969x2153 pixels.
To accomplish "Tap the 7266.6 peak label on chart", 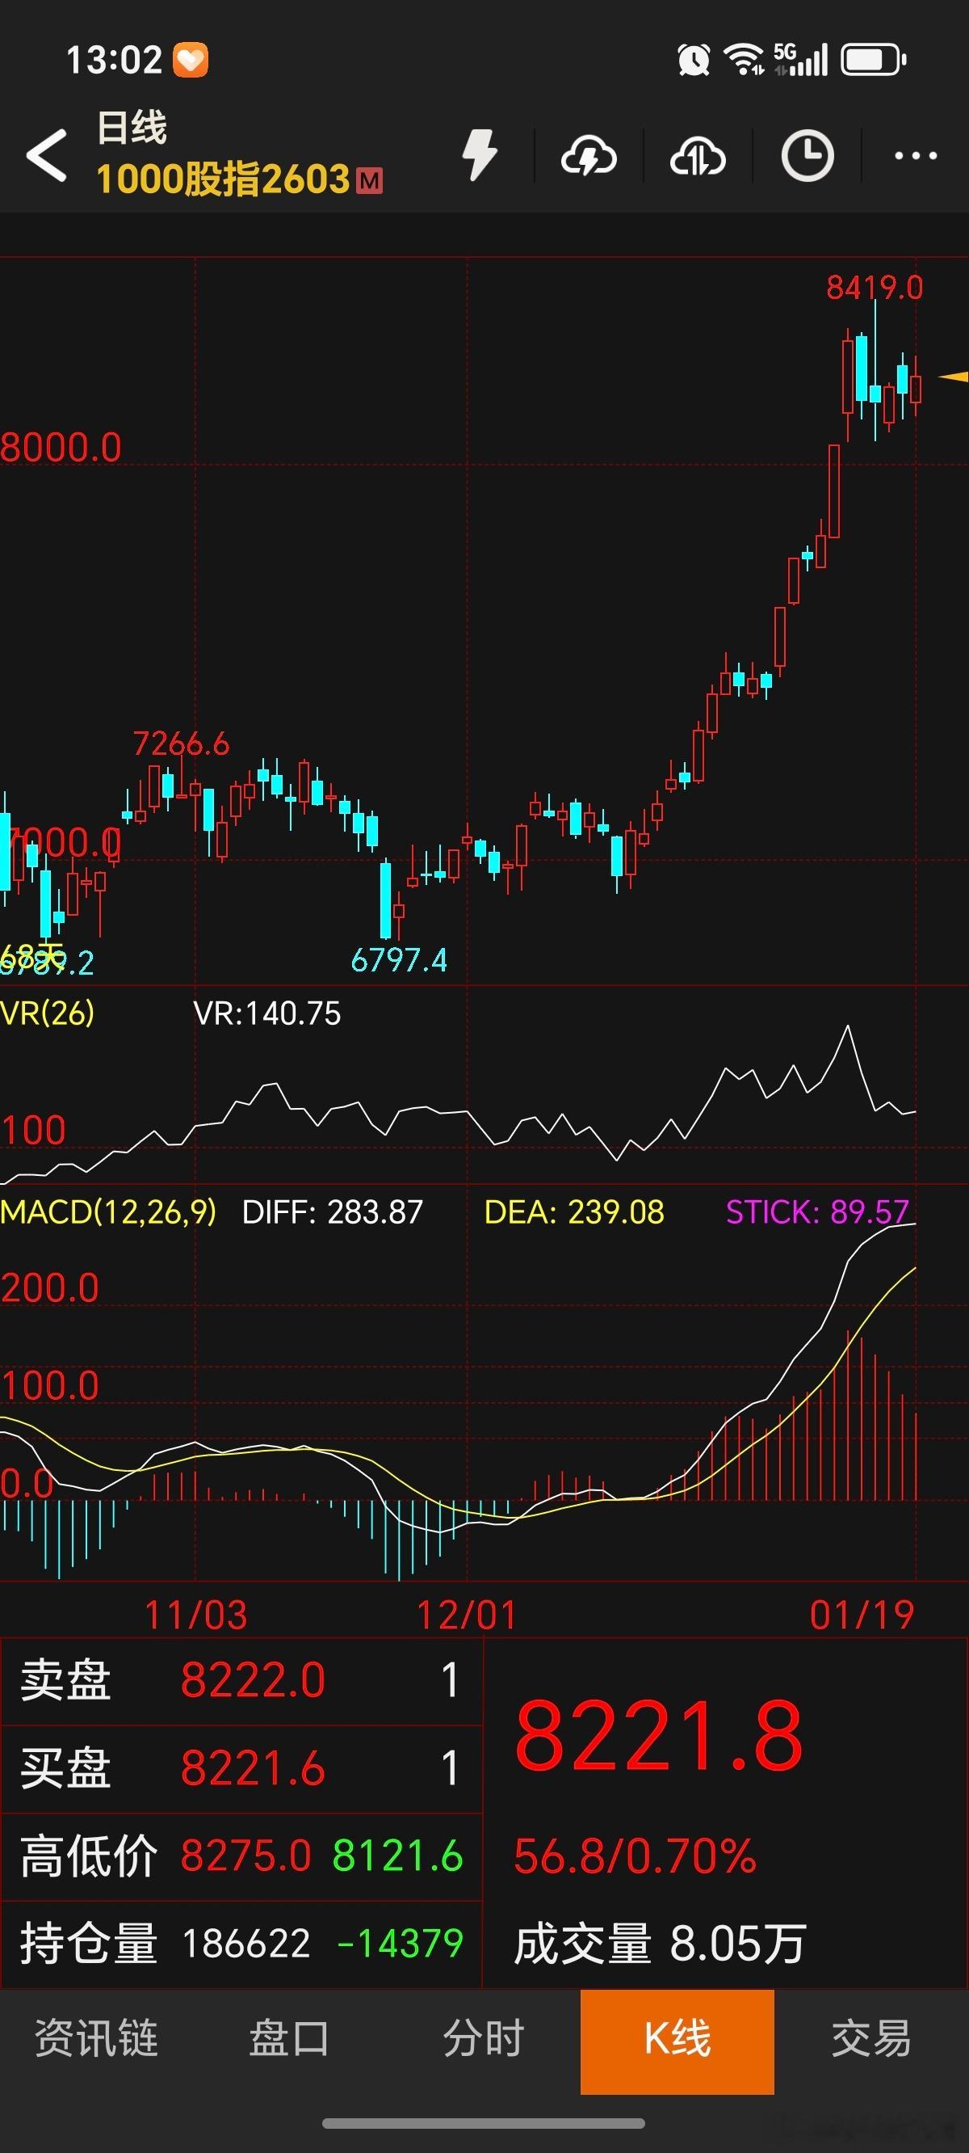I will [x=181, y=743].
